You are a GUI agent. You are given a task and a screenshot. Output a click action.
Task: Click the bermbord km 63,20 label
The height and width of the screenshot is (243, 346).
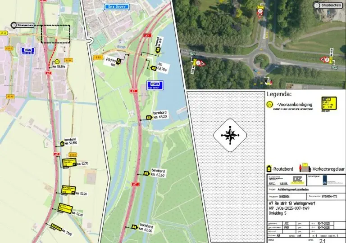pos(160,115)
